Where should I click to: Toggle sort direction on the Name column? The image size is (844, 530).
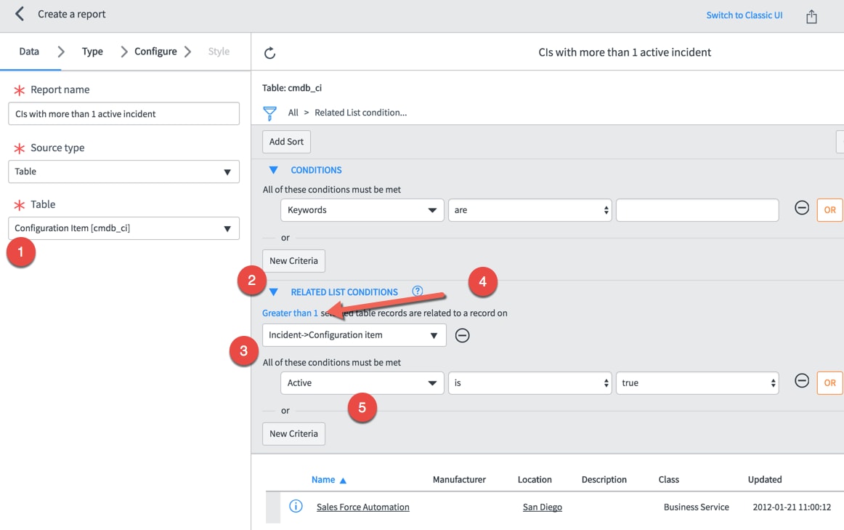342,479
